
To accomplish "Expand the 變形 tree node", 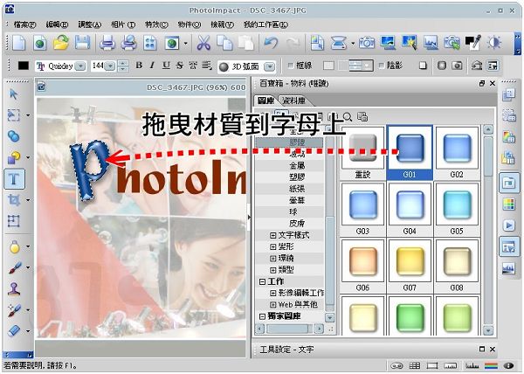I will click(272, 247).
